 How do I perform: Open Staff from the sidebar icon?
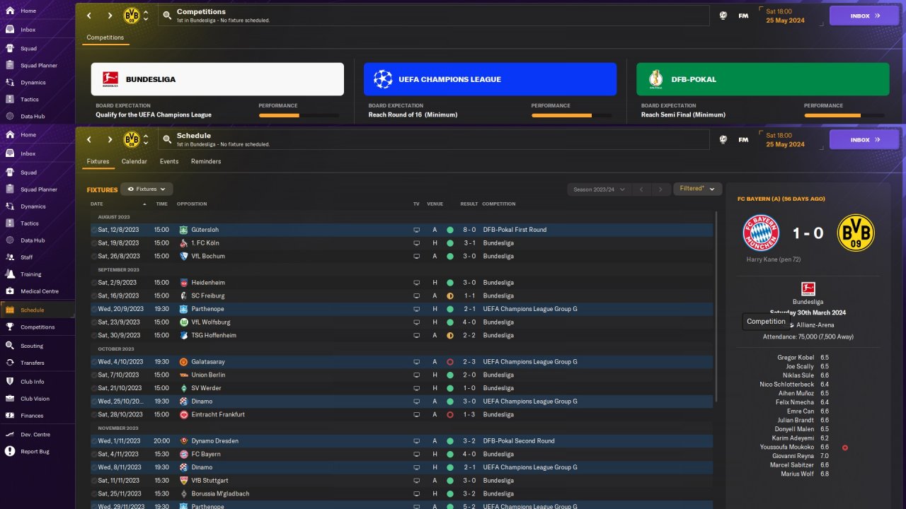pyautogui.click(x=10, y=257)
